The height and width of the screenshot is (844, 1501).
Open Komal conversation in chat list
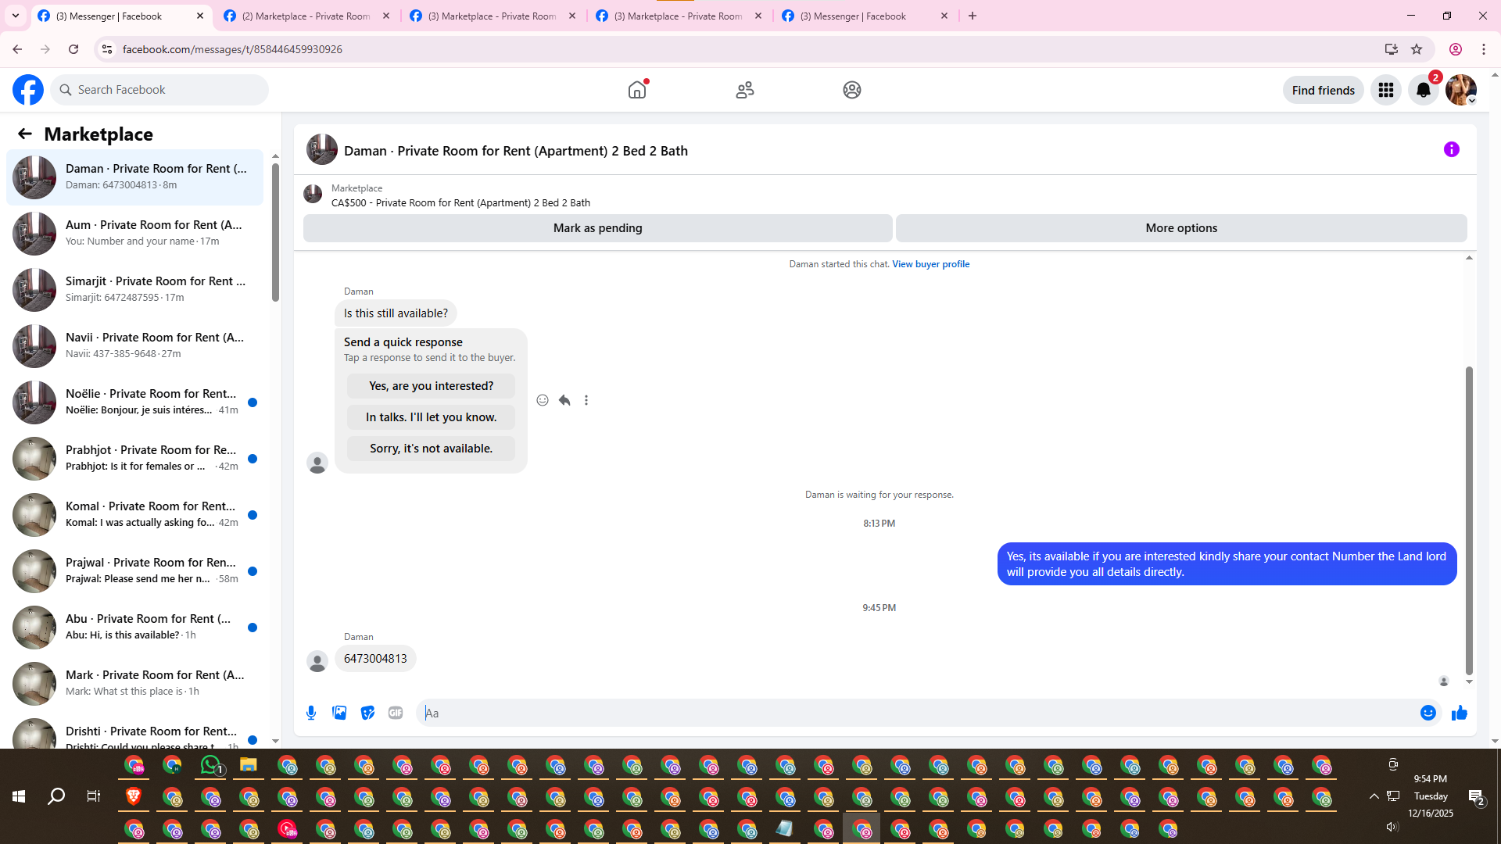tap(134, 514)
